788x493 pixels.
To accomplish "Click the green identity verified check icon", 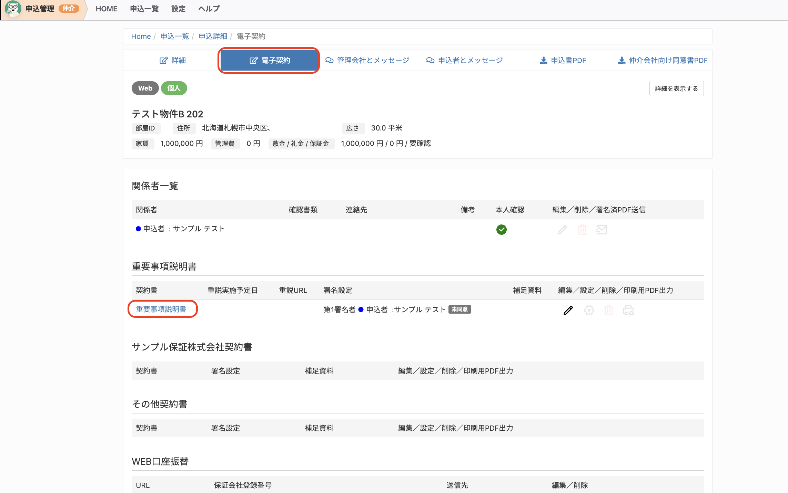I will point(501,230).
